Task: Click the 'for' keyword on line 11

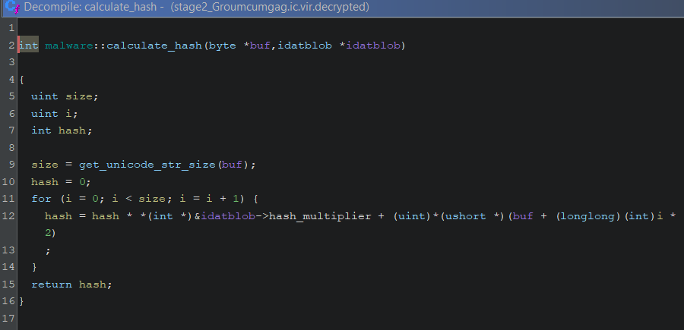Action: pyautogui.click(x=41, y=199)
